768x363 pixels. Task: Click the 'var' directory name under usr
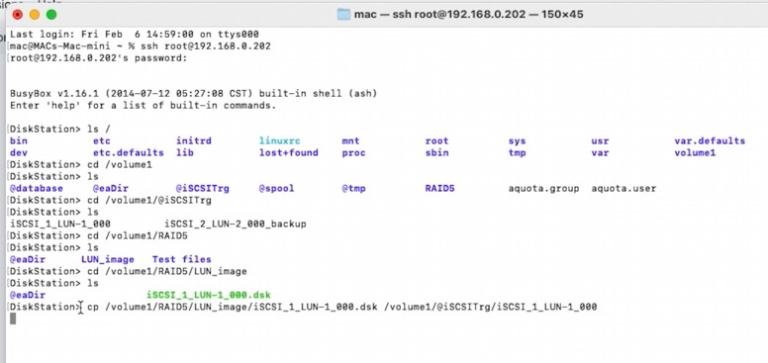coord(600,152)
